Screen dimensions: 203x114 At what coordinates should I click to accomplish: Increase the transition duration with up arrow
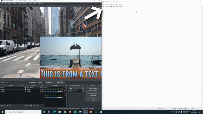tap(83, 90)
